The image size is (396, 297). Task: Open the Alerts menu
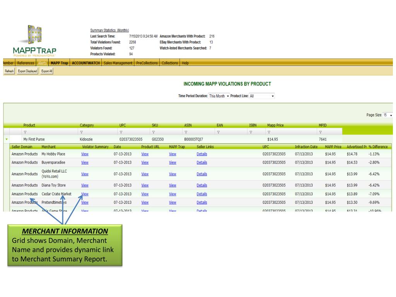[42, 63]
